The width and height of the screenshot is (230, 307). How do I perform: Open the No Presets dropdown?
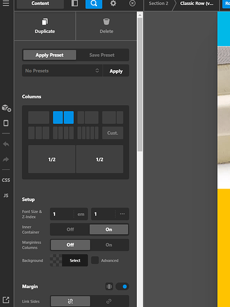(x=62, y=71)
